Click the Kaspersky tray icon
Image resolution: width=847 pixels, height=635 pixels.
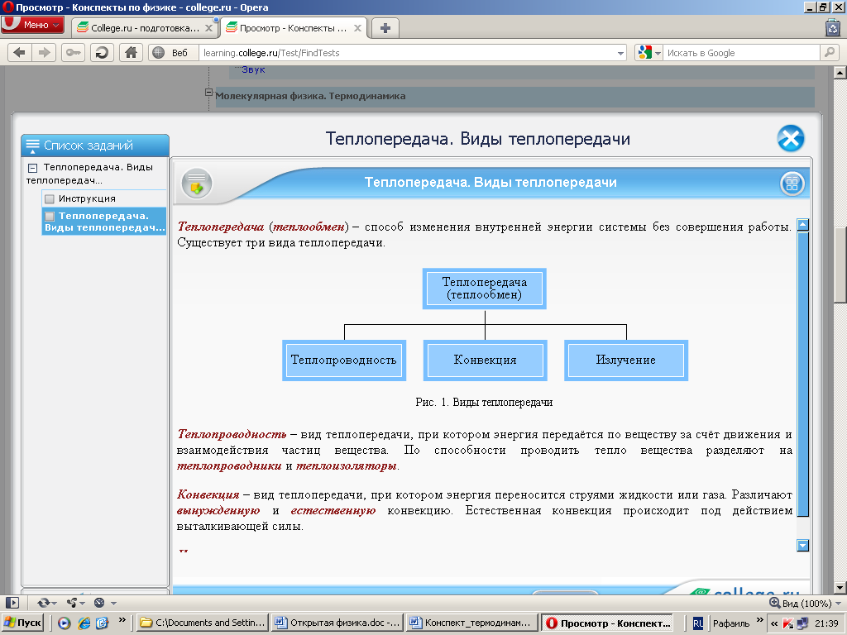[788, 623]
